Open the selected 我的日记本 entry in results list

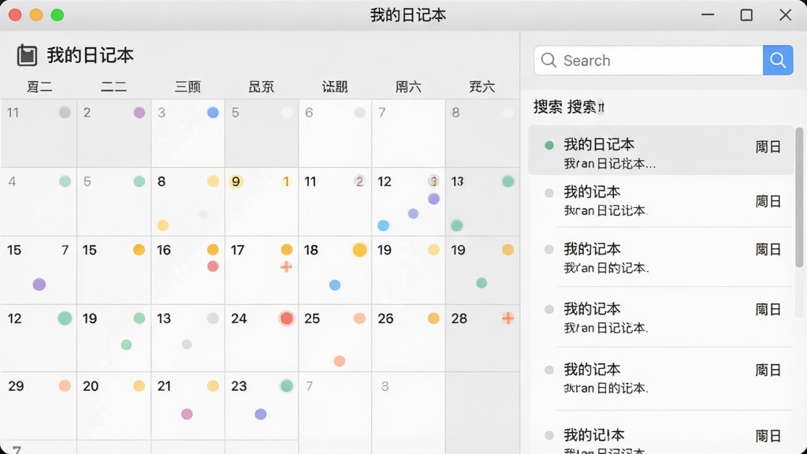pyautogui.click(x=661, y=151)
